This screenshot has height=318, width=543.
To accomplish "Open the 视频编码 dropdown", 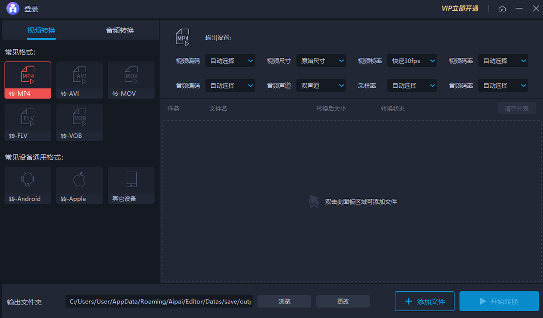I will click(x=230, y=61).
